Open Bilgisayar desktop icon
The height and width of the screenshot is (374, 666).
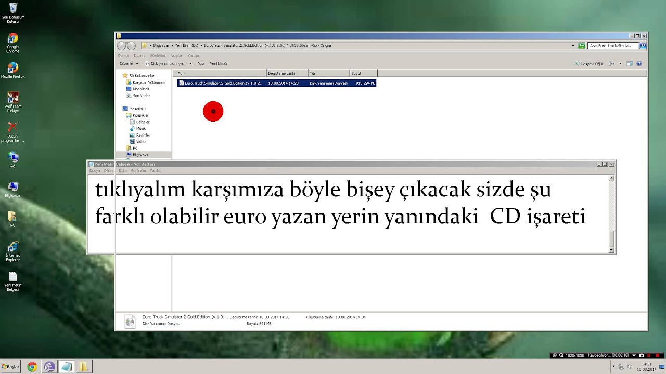[13, 190]
